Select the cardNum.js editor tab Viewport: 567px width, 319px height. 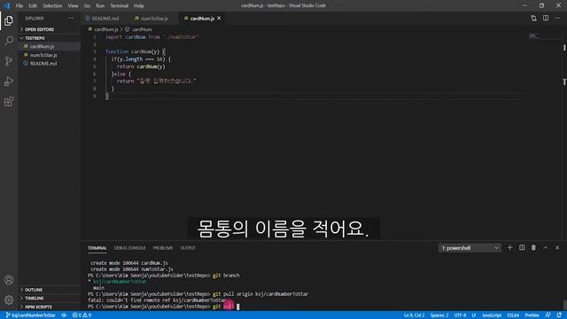pos(202,18)
